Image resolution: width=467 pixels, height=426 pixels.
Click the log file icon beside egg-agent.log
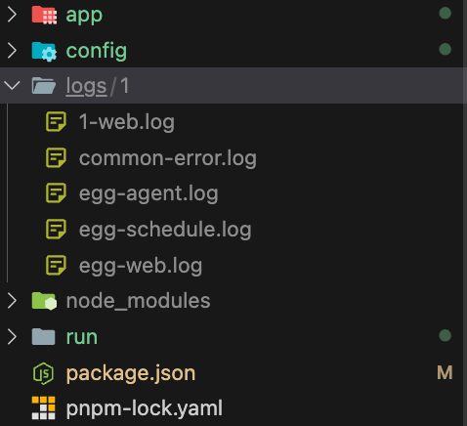56,193
